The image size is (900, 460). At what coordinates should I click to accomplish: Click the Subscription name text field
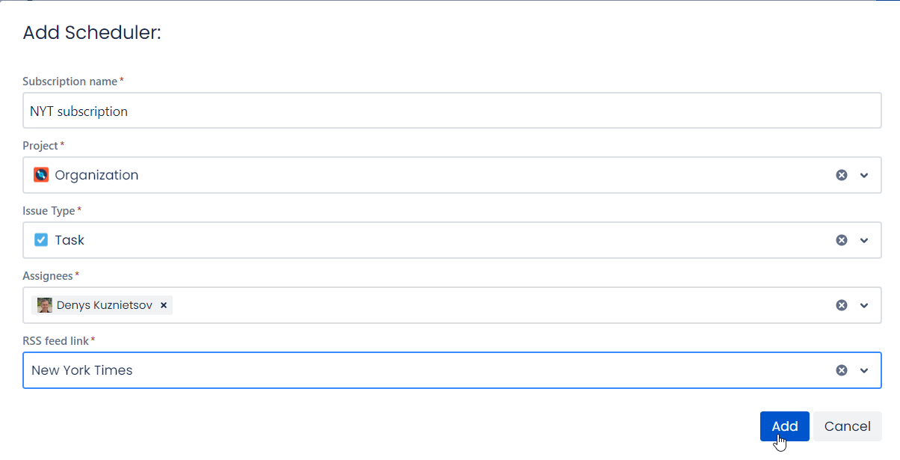pos(451,111)
